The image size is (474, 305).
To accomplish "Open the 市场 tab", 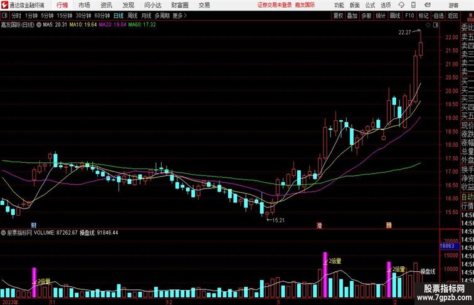I will pyautogui.click(x=84, y=5).
